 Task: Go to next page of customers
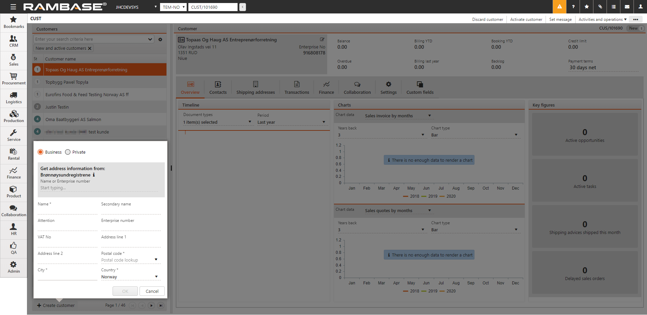[x=151, y=306]
